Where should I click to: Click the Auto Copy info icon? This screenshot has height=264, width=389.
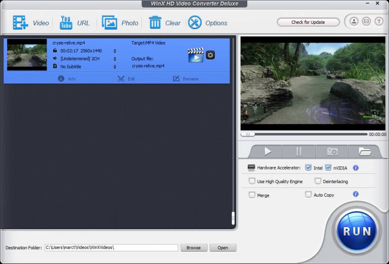click(356, 194)
